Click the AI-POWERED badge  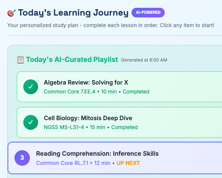point(148,13)
